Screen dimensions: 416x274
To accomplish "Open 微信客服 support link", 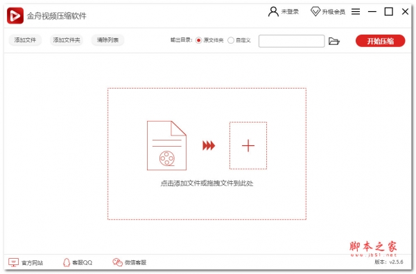I will tap(136, 262).
